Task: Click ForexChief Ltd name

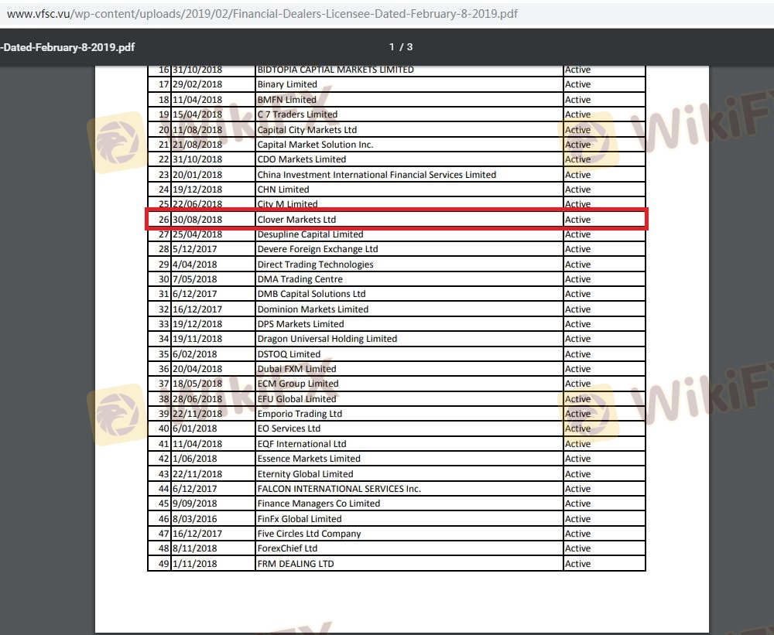Action: 287,548
